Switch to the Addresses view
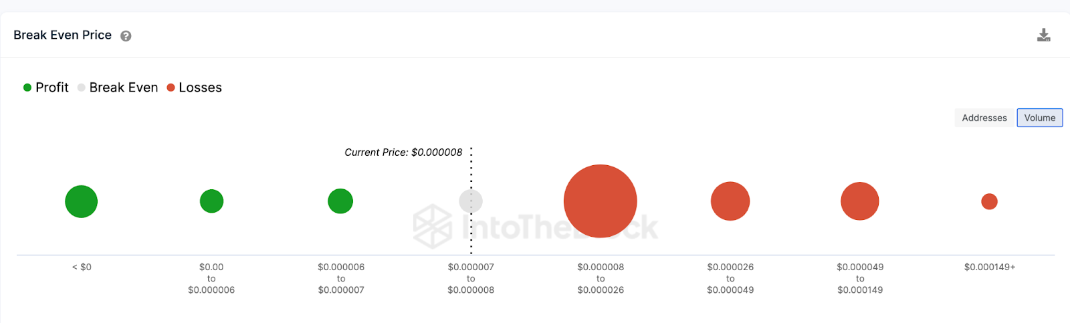The width and height of the screenshot is (1070, 323). (984, 118)
